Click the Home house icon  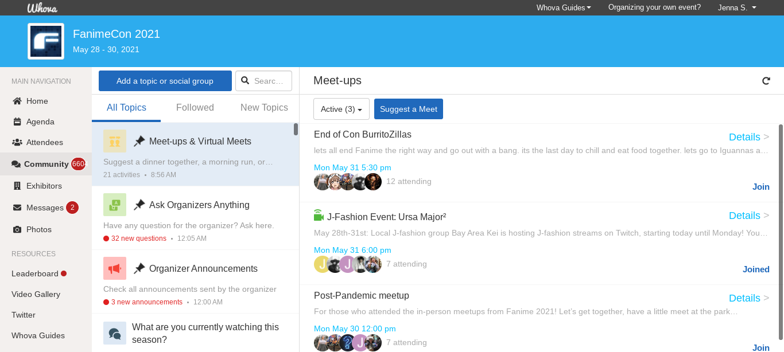click(17, 101)
